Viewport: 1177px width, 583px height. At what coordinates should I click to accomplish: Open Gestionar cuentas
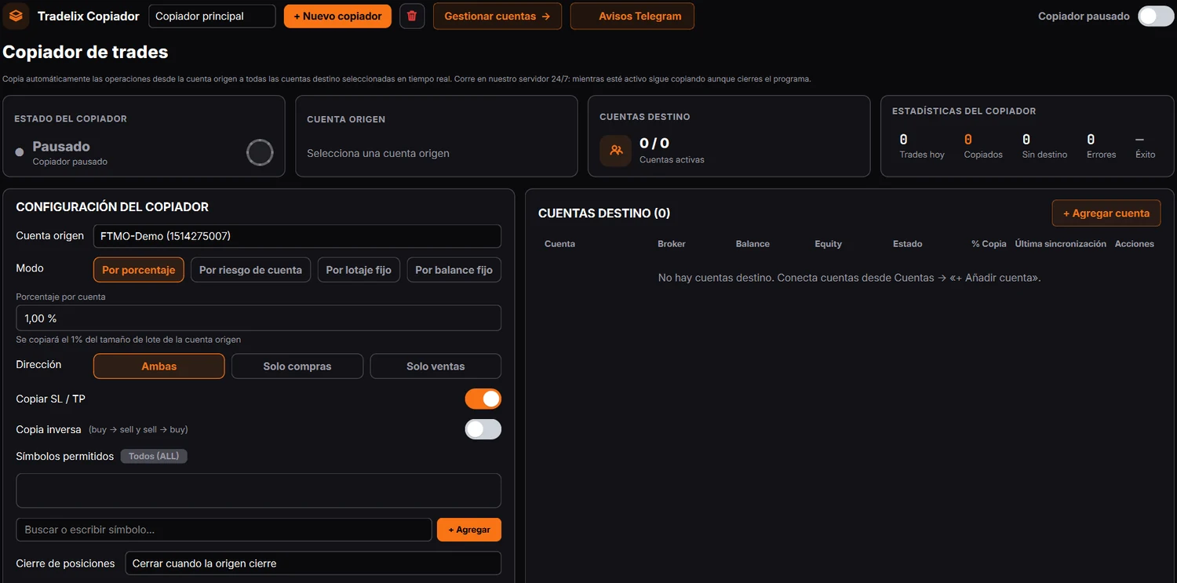click(x=497, y=16)
